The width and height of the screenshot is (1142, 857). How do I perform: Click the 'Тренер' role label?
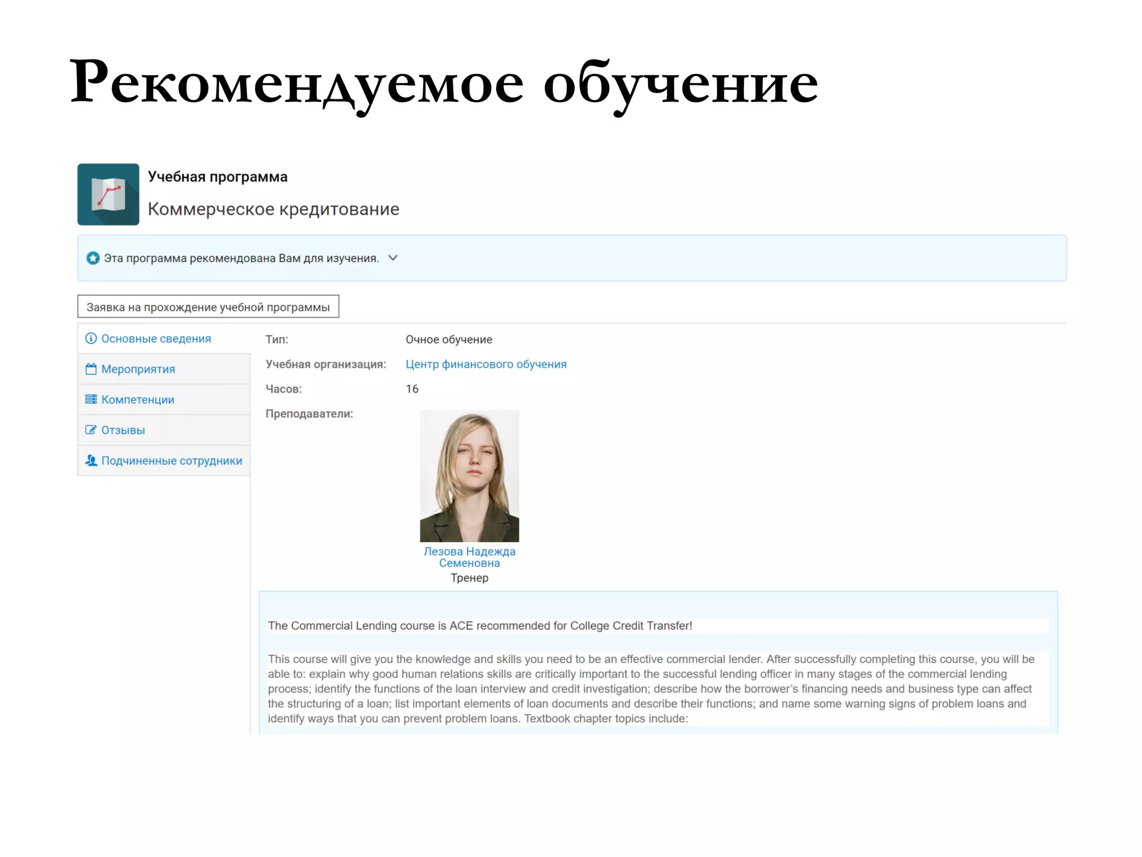click(470, 578)
